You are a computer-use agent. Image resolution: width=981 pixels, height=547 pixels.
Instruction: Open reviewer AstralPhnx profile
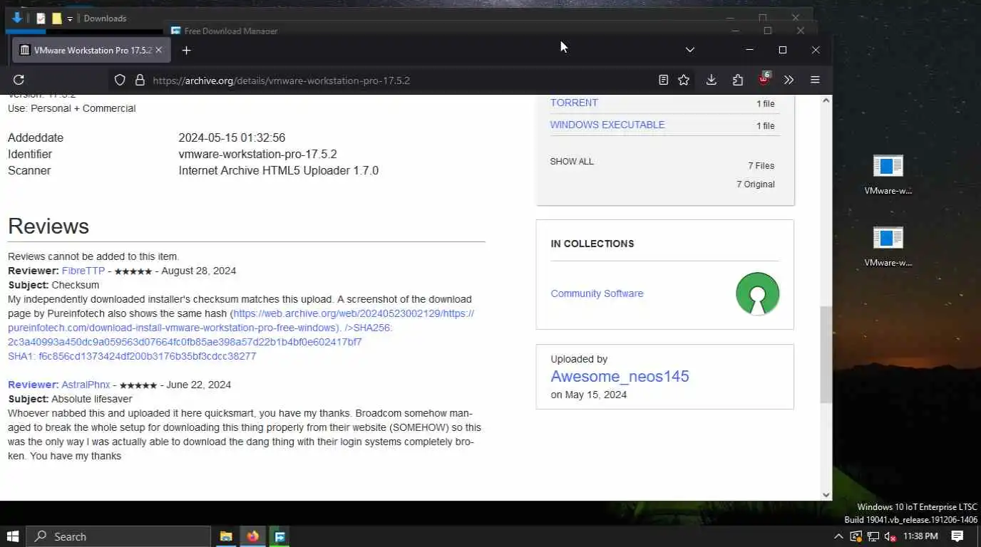[86, 385]
